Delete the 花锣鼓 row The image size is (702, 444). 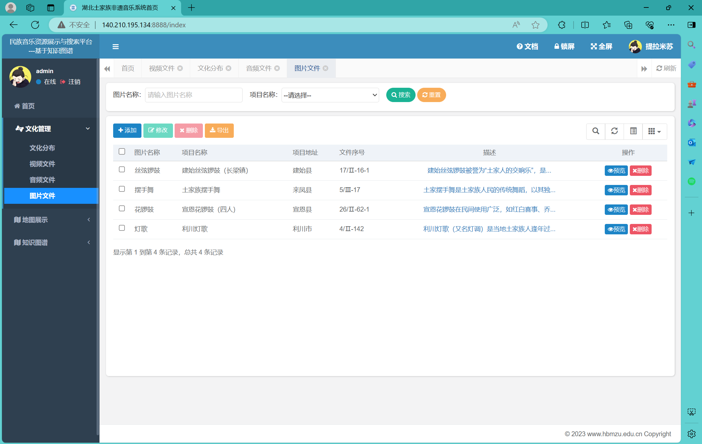point(641,210)
